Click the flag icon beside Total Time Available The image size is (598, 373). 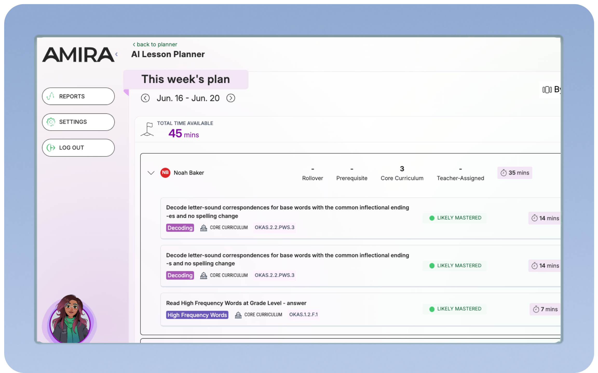pos(148,129)
